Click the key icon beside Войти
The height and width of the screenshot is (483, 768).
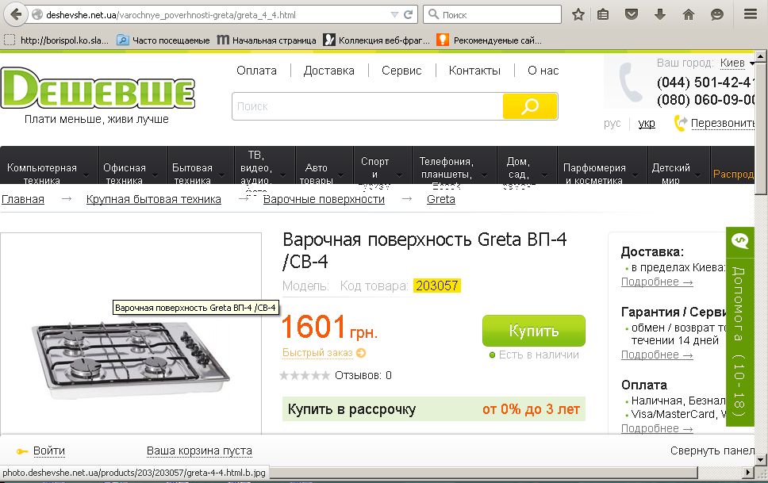click(22, 451)
